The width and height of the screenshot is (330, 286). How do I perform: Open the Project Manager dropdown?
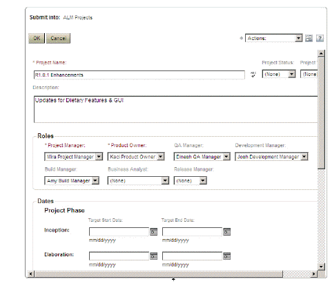[73, 157]
